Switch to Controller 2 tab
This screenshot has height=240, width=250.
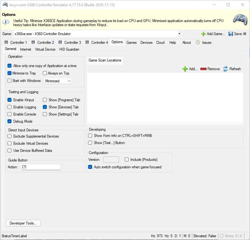click(x=43, y=43)
